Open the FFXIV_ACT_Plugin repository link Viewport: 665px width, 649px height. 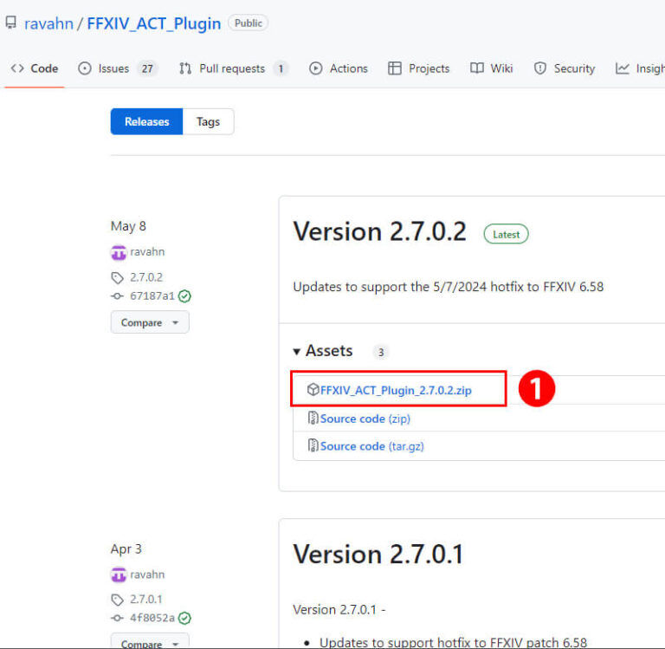(153, 23)
